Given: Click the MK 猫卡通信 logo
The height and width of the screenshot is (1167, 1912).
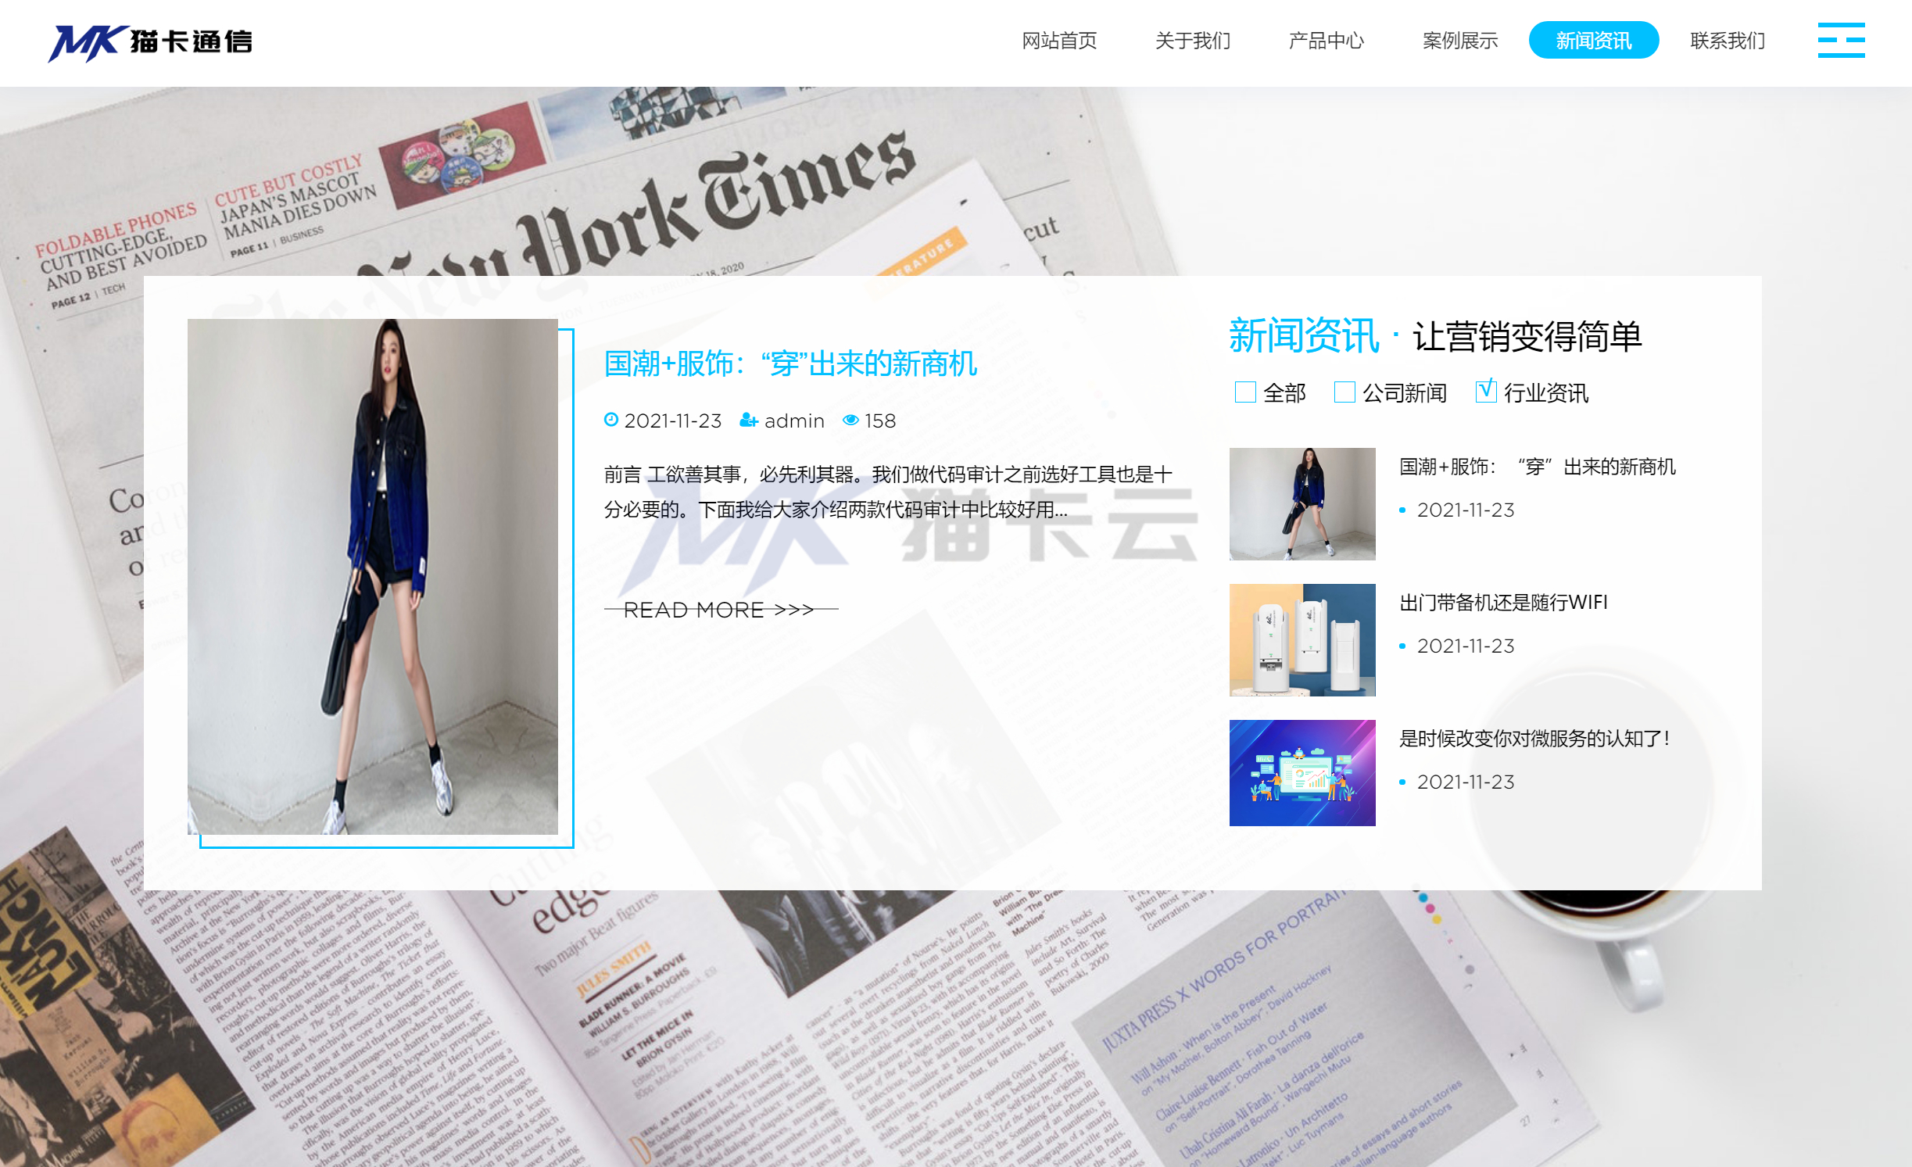Looking at the screenshot, I should (150, 42).
